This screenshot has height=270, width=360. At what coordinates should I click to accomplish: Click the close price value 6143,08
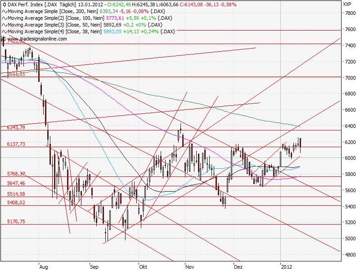194,4
